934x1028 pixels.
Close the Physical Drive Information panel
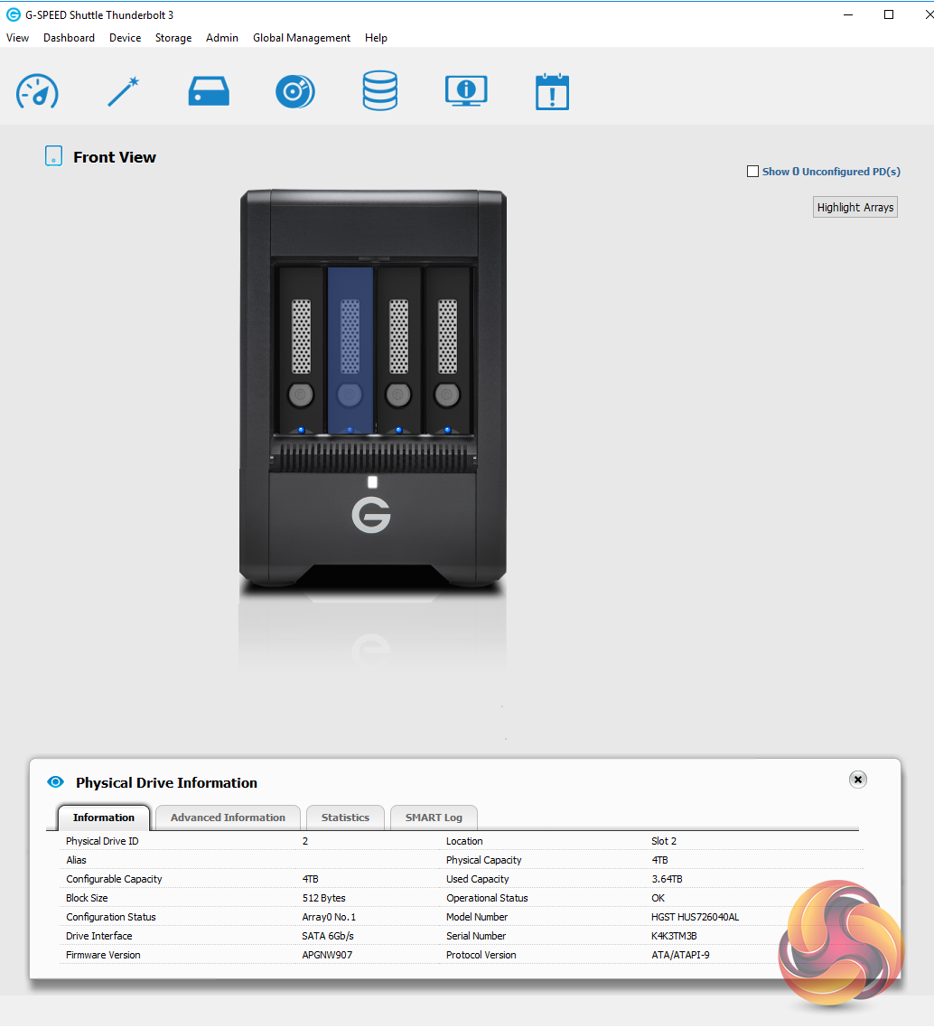(x=857, y=779)
